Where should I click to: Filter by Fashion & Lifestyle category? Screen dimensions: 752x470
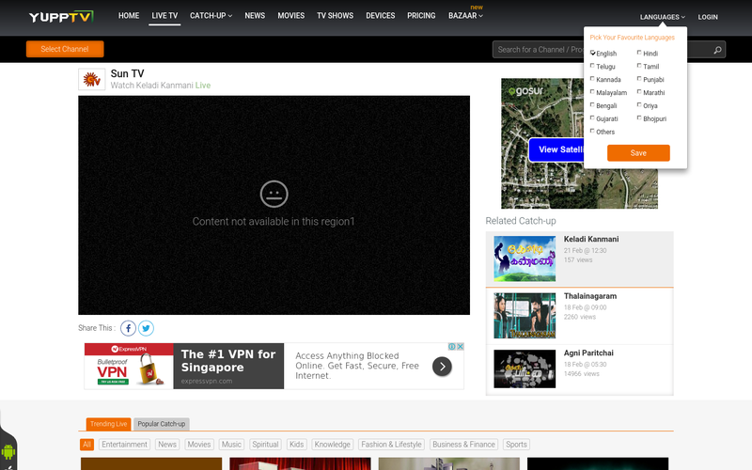[391, 445]
